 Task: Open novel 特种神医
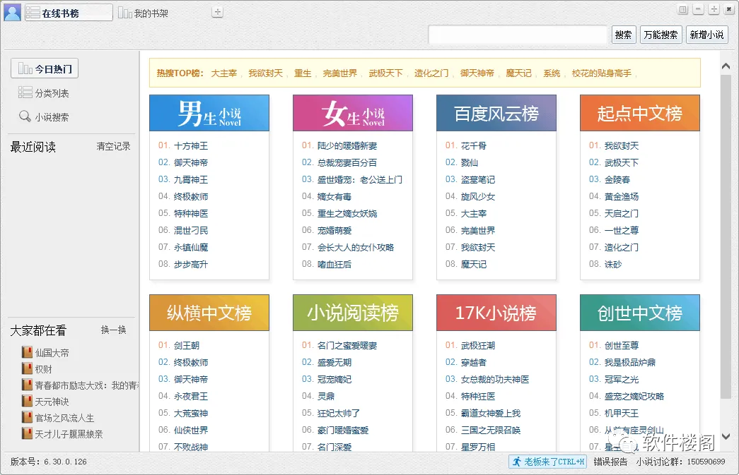point(191,214)
